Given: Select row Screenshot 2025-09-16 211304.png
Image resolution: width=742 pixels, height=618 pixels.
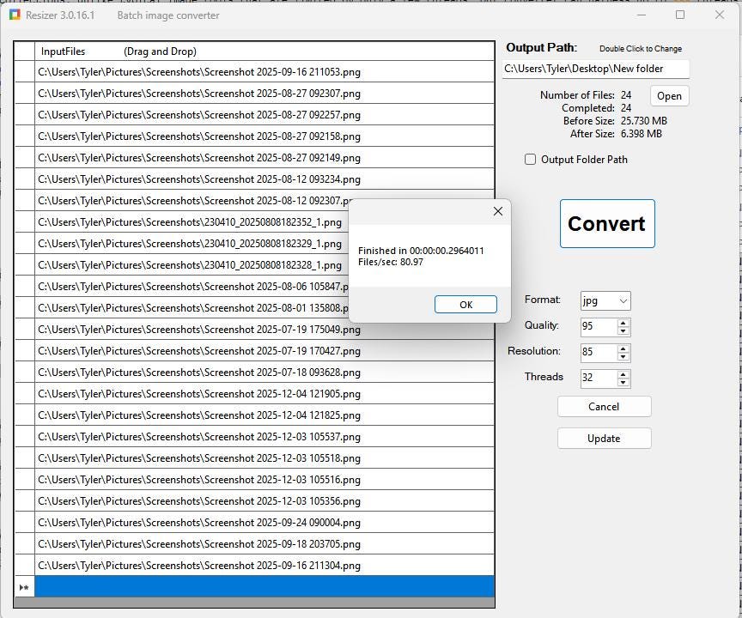Looking at the screenshot, I should 265,565.
